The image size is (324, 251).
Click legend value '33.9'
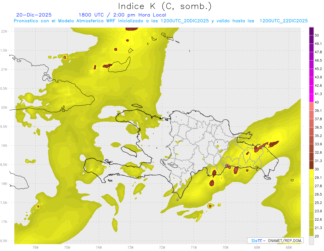pos(318,144)
